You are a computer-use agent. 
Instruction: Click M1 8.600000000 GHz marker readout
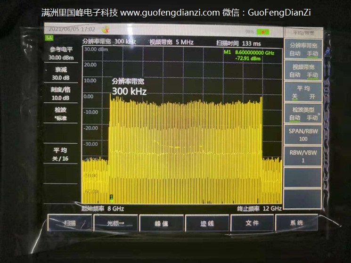click(249, 53)
